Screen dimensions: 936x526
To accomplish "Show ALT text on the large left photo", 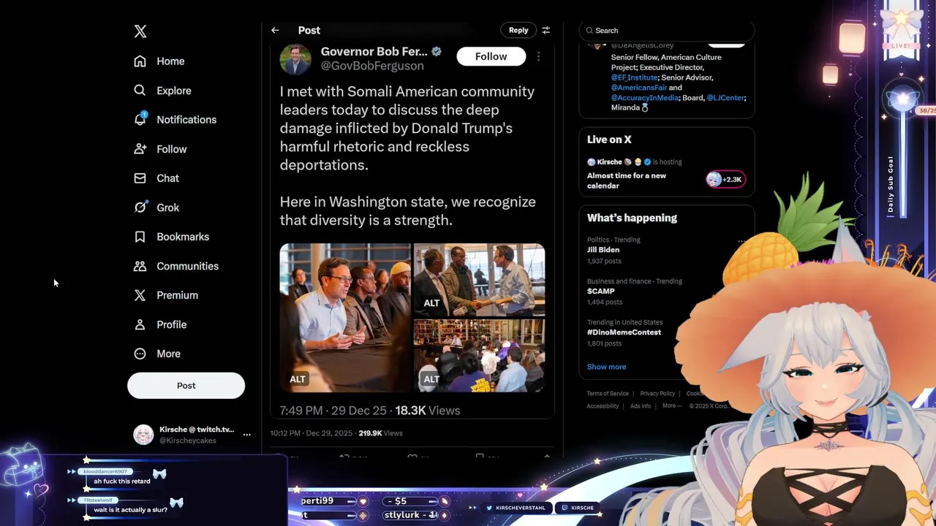I will click(x=298, y=379).
